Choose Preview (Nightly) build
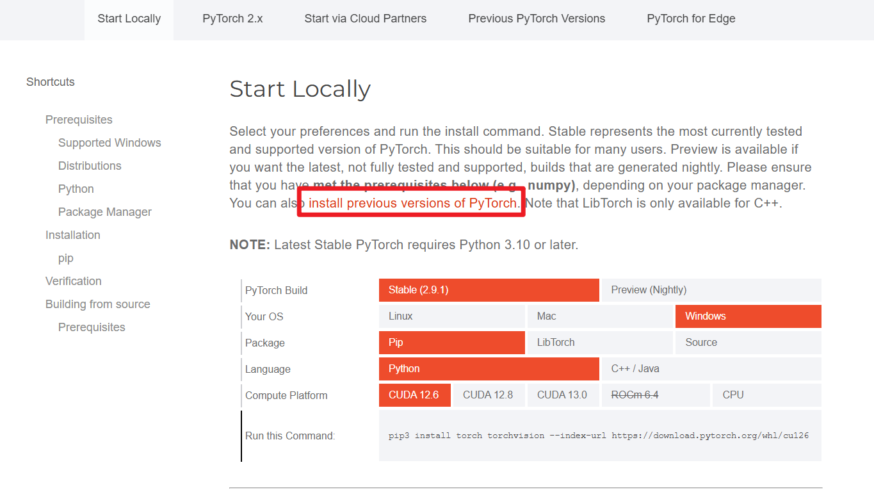Screen dimensions: 874x490 point(711,290)
